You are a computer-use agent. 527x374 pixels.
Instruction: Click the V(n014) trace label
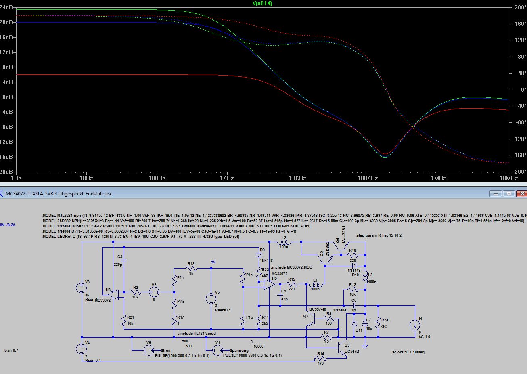262,3
